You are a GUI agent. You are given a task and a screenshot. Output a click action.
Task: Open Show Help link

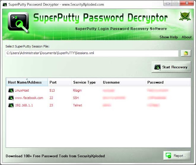pos(168,37)
